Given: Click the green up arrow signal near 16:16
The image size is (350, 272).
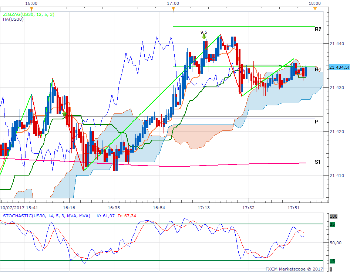Looking at the screenshot, I should click(64, 114).
